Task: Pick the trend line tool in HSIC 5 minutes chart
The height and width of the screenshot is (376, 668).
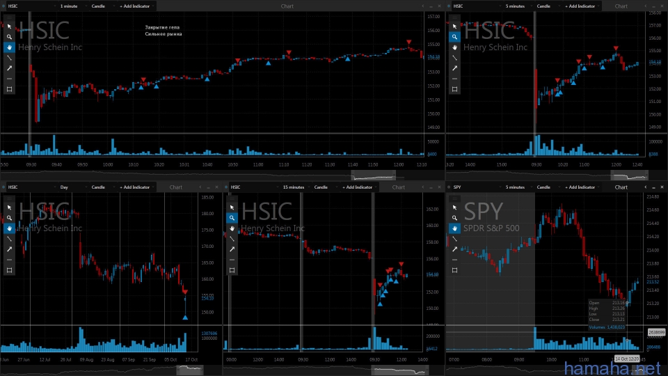Action: pyautogui.click(x=454, y=58)
